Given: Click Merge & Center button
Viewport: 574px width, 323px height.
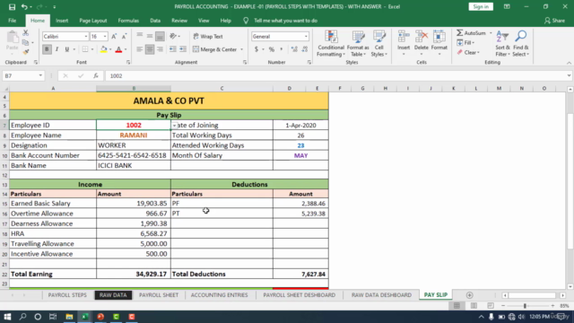Looking at the screenshot, I should 215,49.
